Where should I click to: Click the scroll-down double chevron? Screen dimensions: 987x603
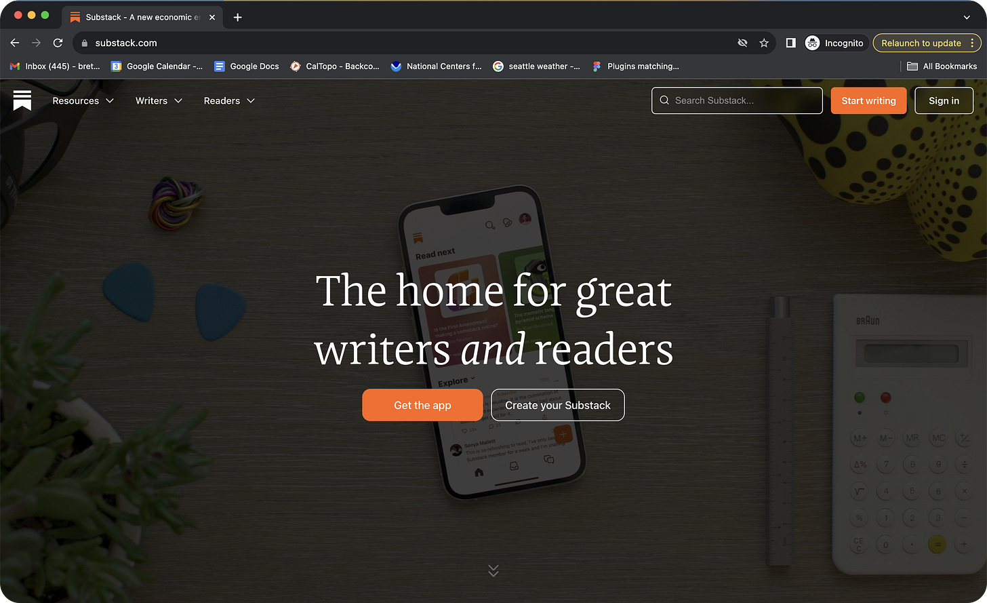point(493,570)
